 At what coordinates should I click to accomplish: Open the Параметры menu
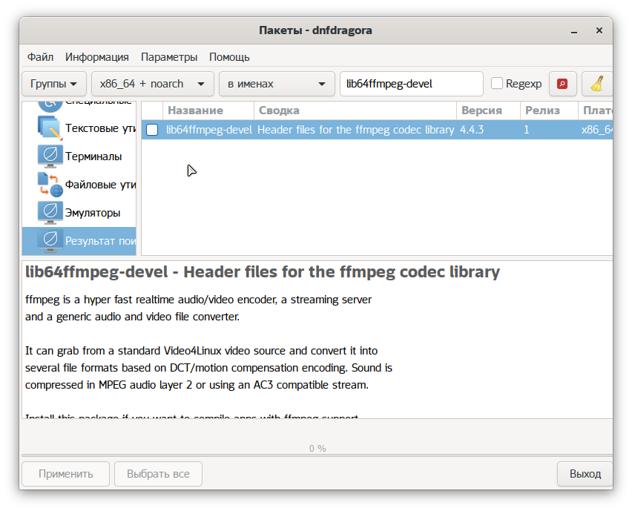coord(169,57)
